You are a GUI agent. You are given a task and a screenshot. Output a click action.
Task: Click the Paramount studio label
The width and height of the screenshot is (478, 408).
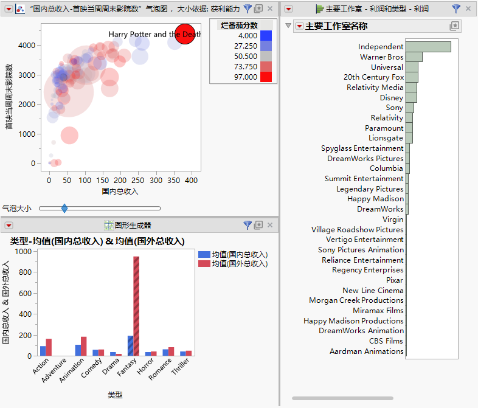point(384,128)
